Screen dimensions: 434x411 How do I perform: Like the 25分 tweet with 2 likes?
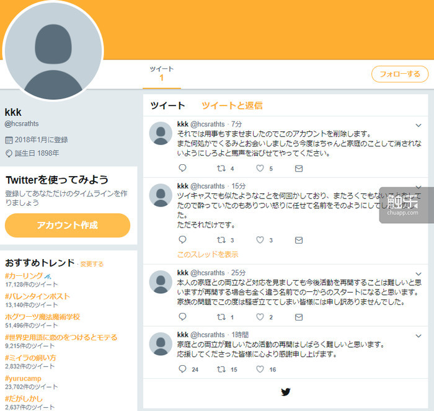260,317
